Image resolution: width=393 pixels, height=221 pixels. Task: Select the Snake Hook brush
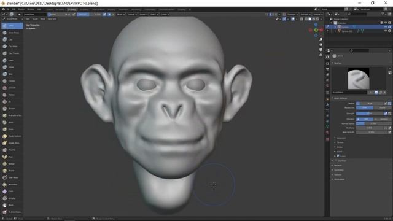(x=12, y=143)
